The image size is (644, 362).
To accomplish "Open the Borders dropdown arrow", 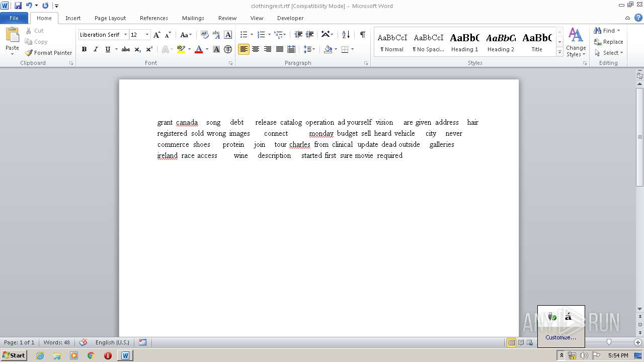I will coord(352,49).
